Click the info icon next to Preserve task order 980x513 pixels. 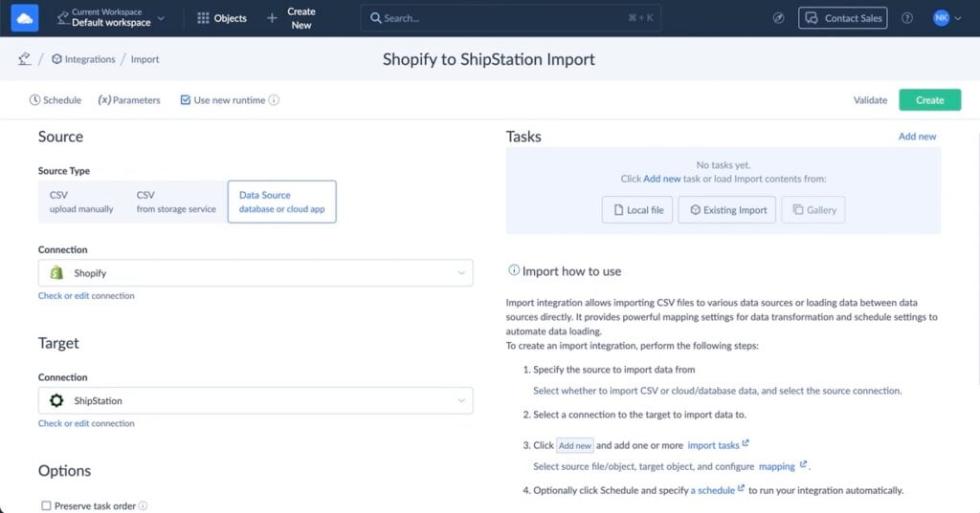(144, 506)
